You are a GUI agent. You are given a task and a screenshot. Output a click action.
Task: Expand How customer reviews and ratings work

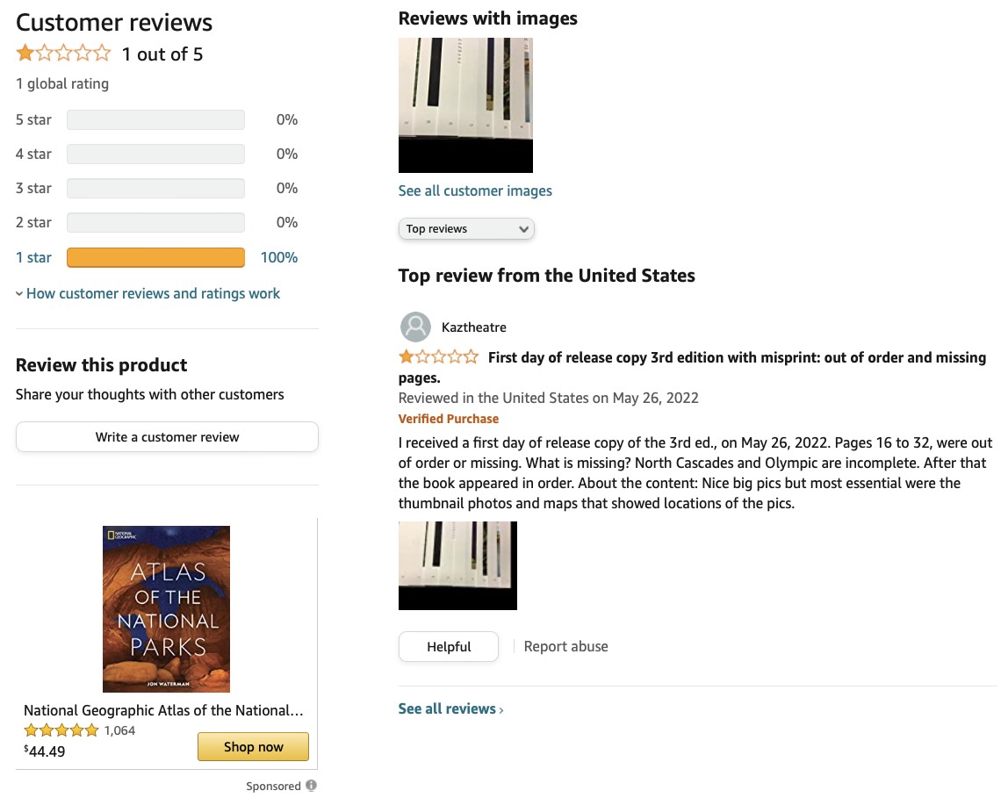click(148, 294)
